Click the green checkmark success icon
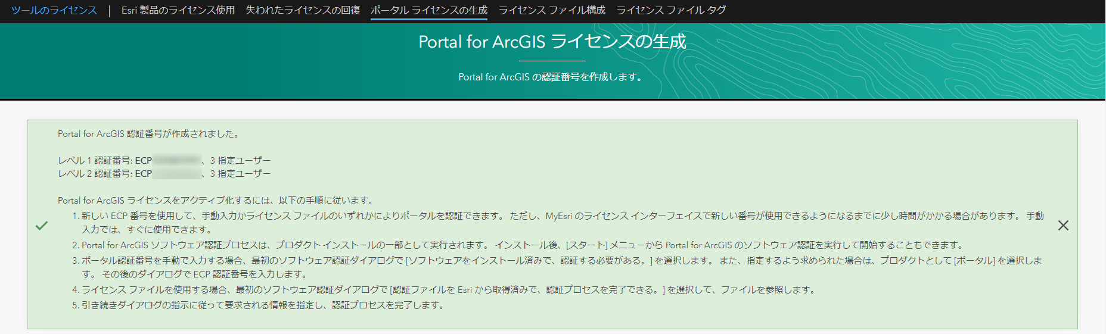Screen dimensions: 1106x334 click(x=42, y=226)
